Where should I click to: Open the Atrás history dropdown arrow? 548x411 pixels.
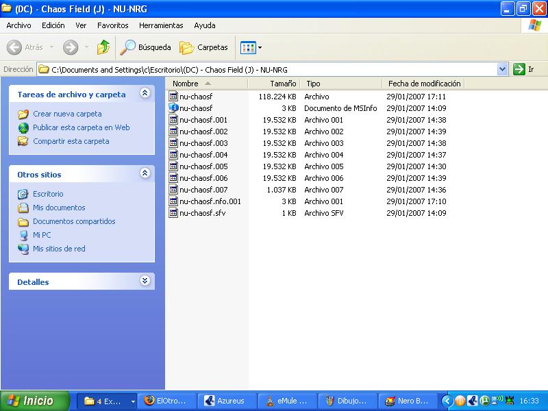coord(52,47)
